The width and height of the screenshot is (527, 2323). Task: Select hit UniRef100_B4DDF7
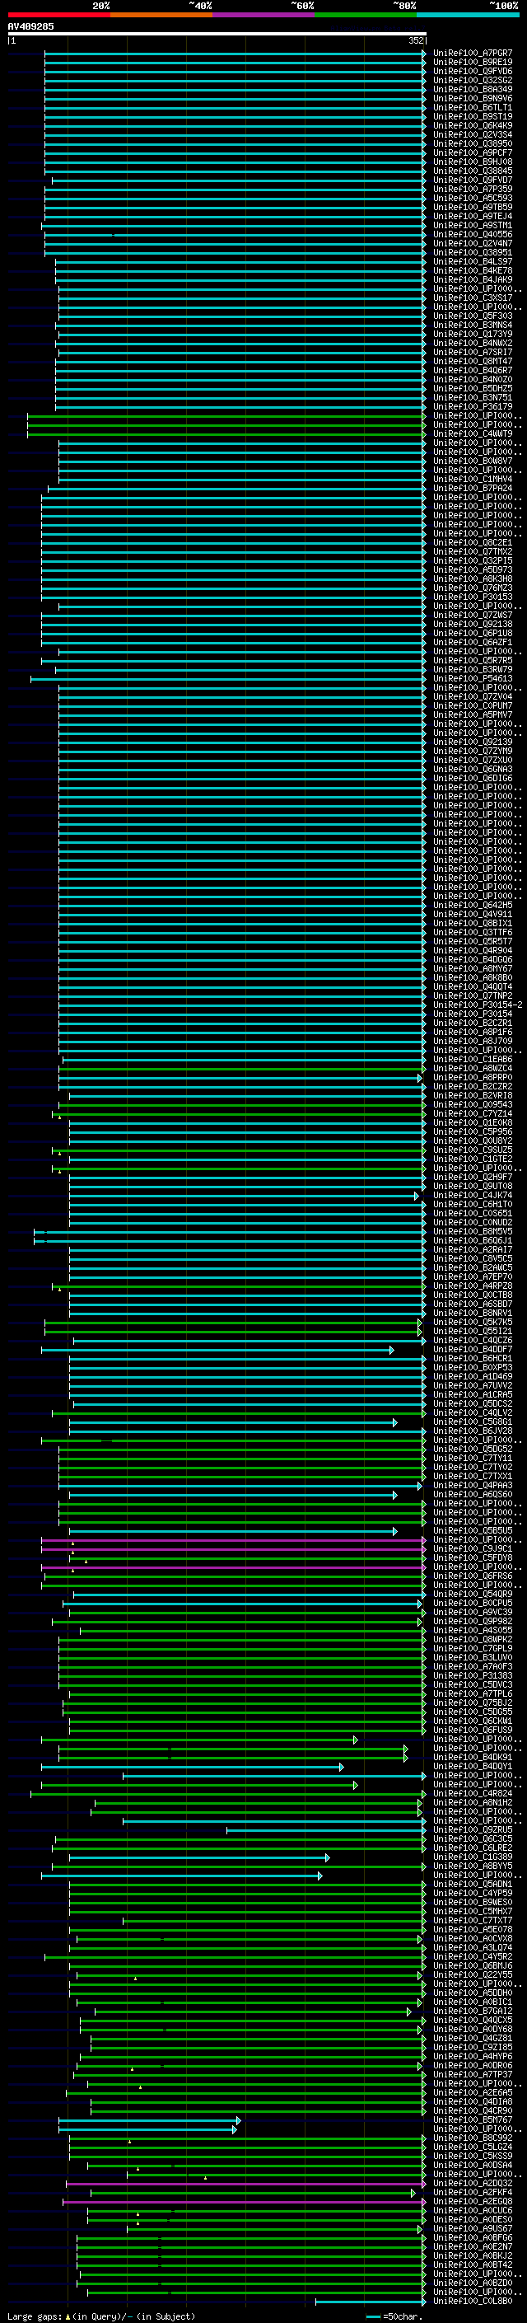[x=473, y=1349]
